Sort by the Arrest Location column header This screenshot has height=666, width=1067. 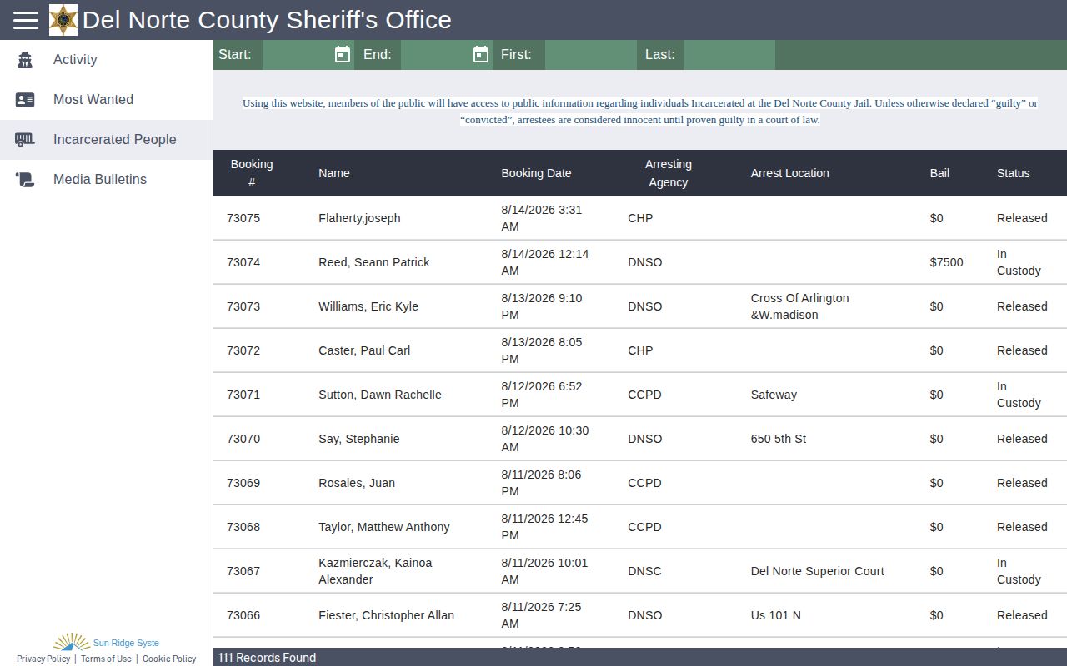coord(790,173)
